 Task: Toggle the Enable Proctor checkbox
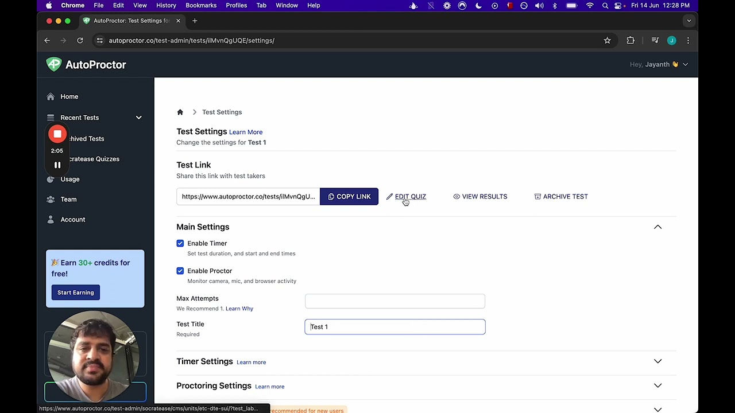coord(180,271)
